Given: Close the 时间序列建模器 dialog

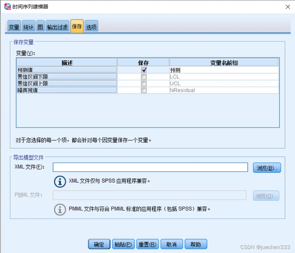Looking at the screenshot, I should (x=288, y=7).
